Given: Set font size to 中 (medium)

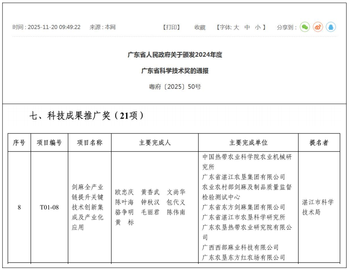Looking at the screenshot, I should (247, 27).
